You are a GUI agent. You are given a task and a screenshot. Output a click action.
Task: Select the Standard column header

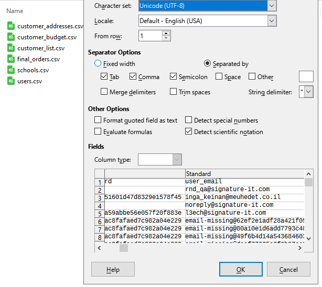[244, 173]
